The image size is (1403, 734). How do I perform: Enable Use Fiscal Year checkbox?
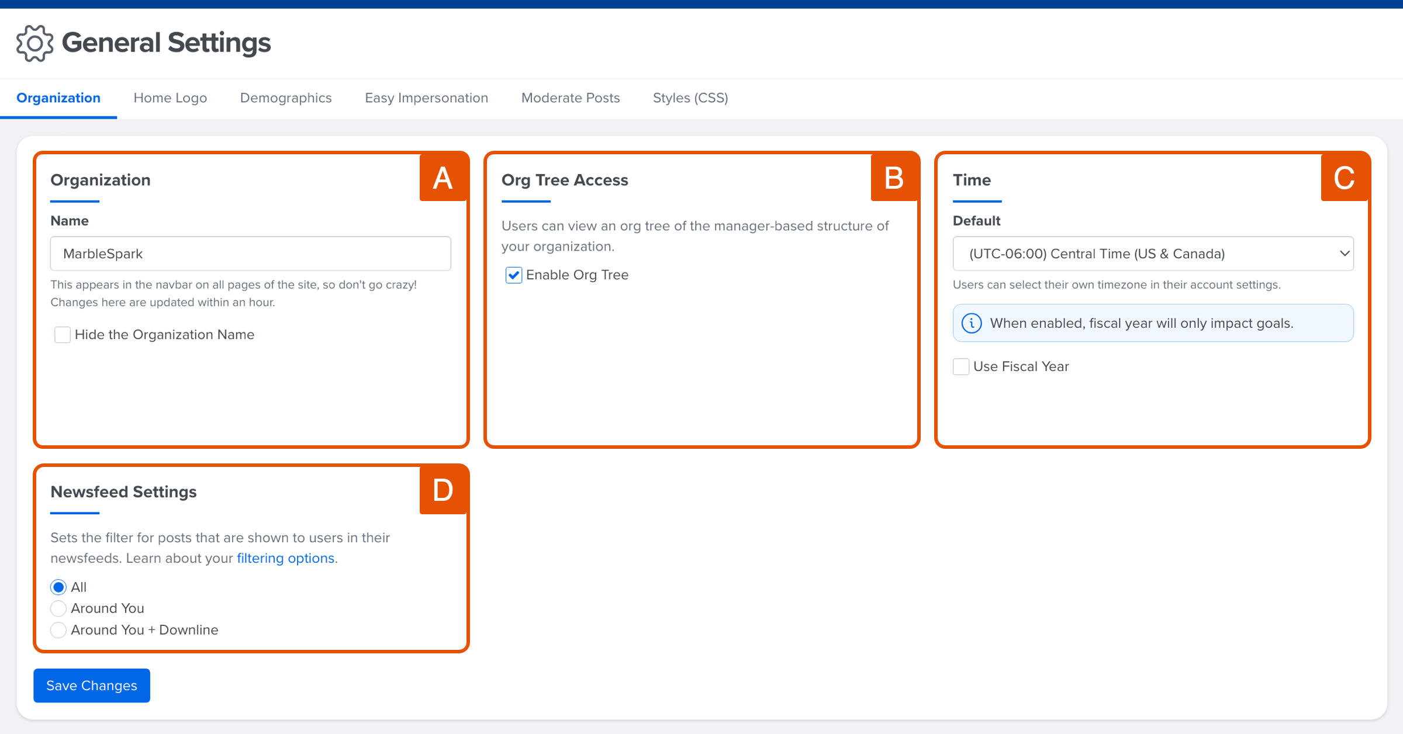click(x=961, y=367)
